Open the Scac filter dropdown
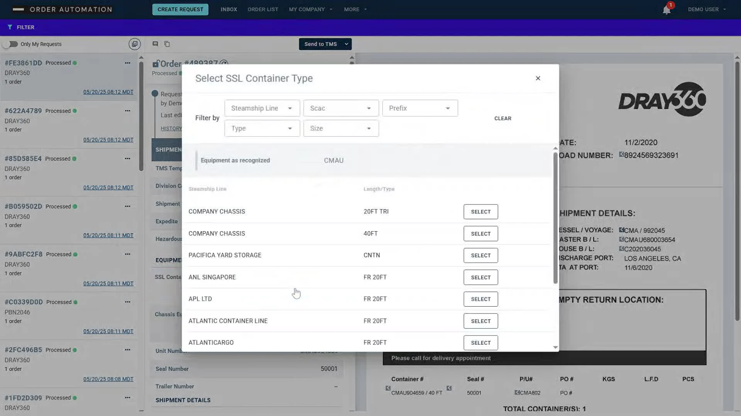This screenshot has height=416, width=741. point(341,108)
